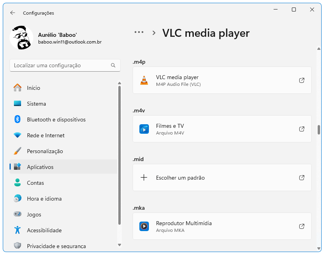
Task: Click the Bluetooth icon in sidebar
Action: 17,119
